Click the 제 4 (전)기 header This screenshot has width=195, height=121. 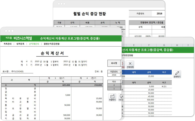click(x=87, y=78)
